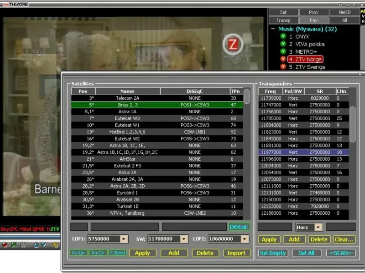This screenshot has width=365, height=273.
Task: Select the C-Band LNB preset
Action: point(117,253)
